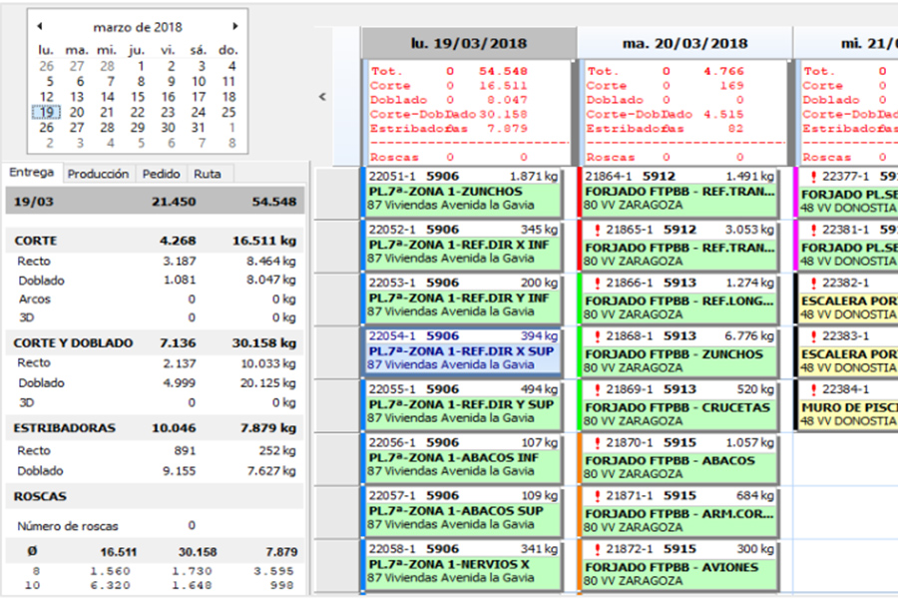Screen dimensions: 898x599
Task: Collapse the schedule with the left chevron
Action: 322,97
